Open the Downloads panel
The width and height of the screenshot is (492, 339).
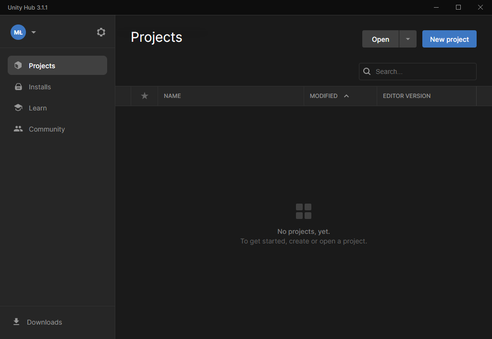(37, 322)
